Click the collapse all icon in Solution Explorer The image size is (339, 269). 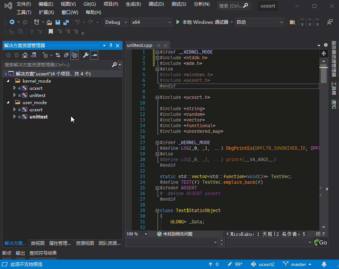66,55
